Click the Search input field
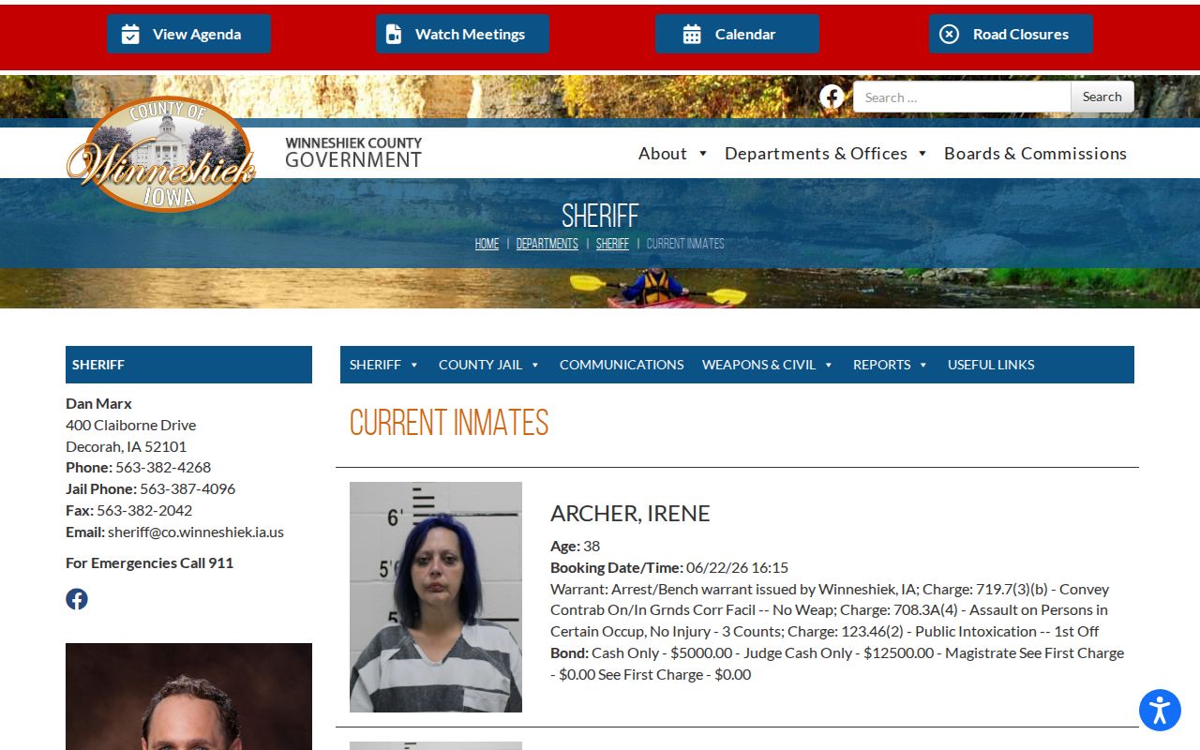Screen dimensions: 1200x750 coord(962,97)
